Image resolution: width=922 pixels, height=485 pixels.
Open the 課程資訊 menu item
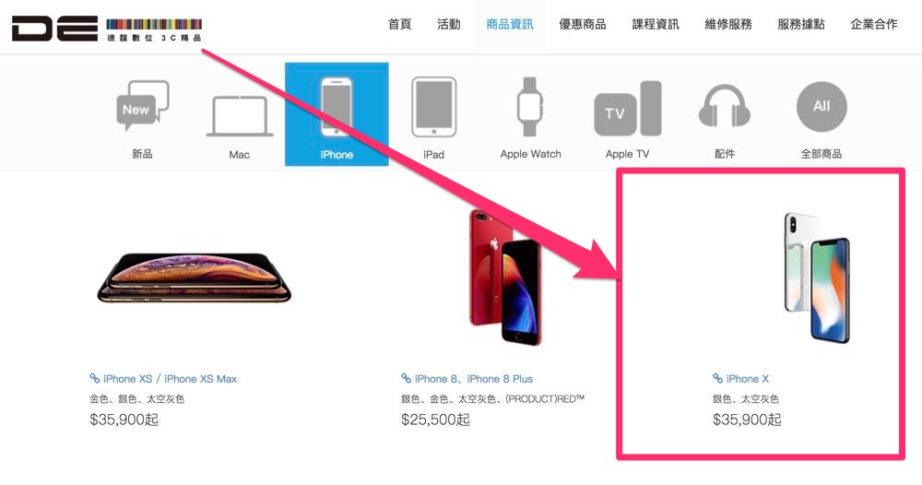[655, 24]
